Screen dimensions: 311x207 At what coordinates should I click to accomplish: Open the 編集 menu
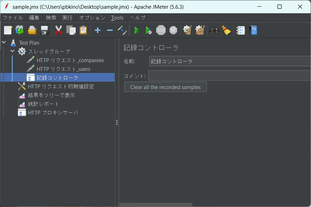[x=34, y=18]
